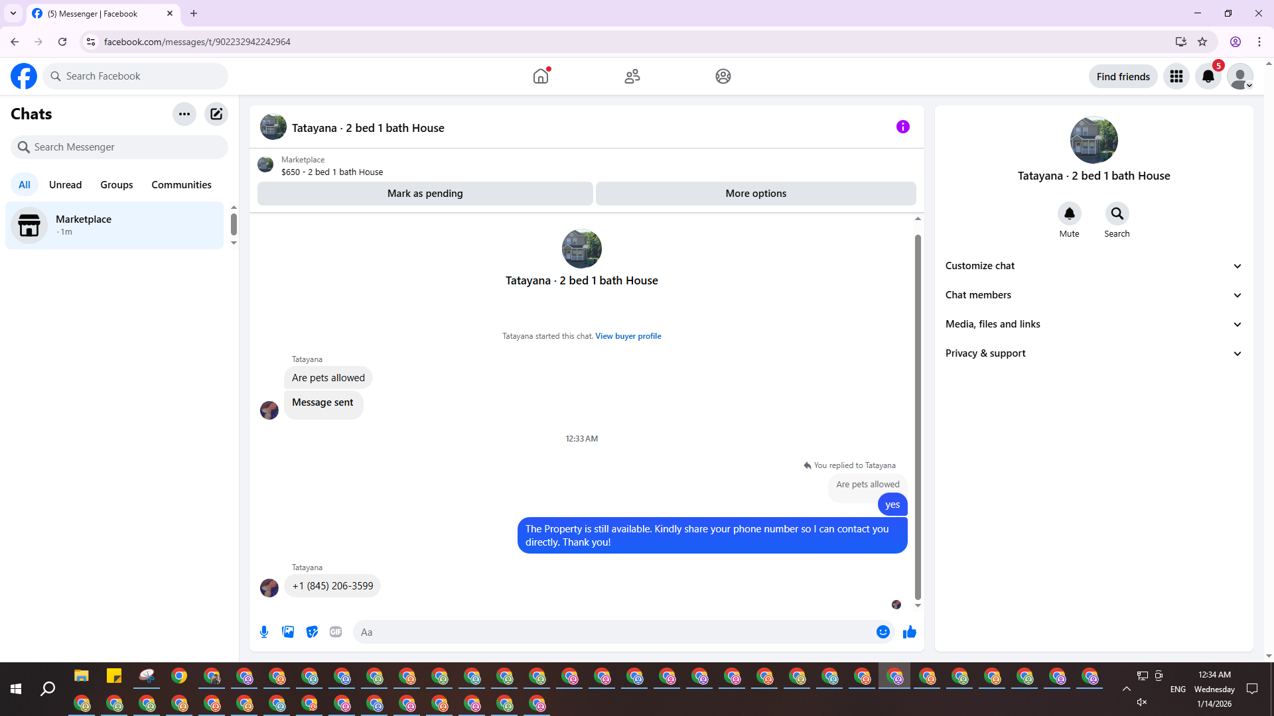
Task: Mute this conversation
Action: (1069, 214)
